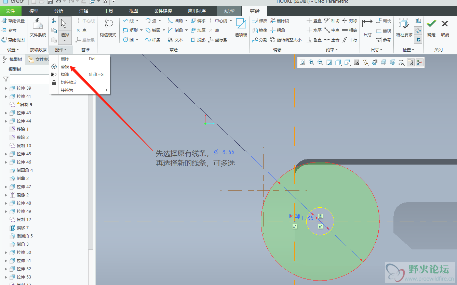Click the 偏移 offset tool
This screenshot has height=285, width=457.
pyautogui.click(x=198, y=21)
